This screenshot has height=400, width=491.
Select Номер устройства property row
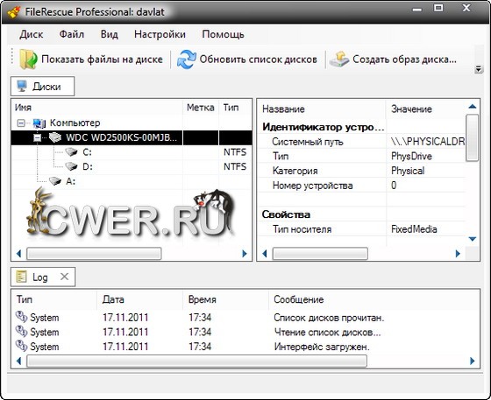361,186
